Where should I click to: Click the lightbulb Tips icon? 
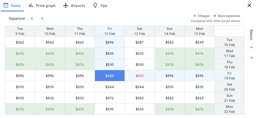[x=95, y=5]
